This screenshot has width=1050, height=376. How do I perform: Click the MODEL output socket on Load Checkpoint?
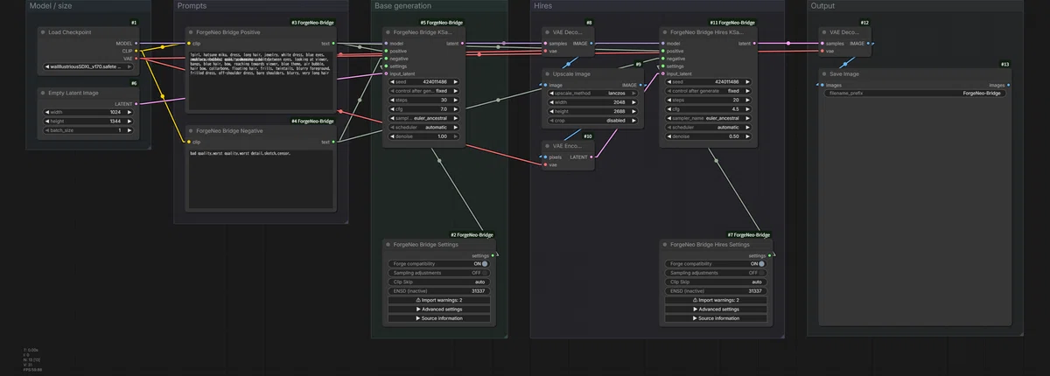click(x=137, y=43)
